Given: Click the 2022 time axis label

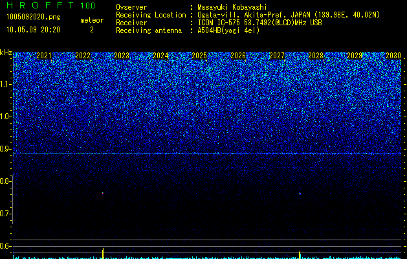Looking at the screenshot, I should tap(83, 56).
